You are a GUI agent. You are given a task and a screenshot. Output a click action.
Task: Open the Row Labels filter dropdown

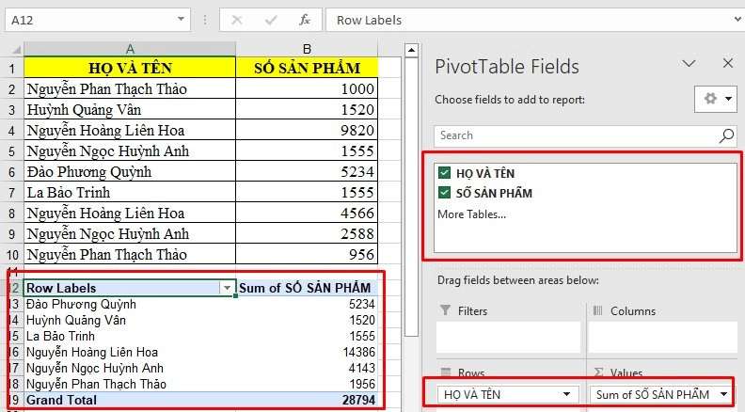[x=226, y=288]
